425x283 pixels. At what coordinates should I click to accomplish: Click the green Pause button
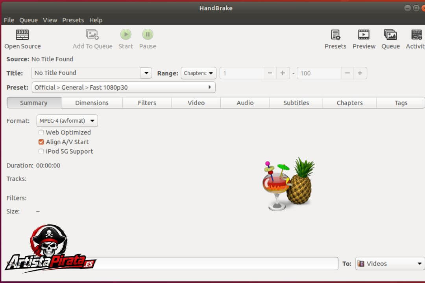pyautogui.click(x=148, y=35)
